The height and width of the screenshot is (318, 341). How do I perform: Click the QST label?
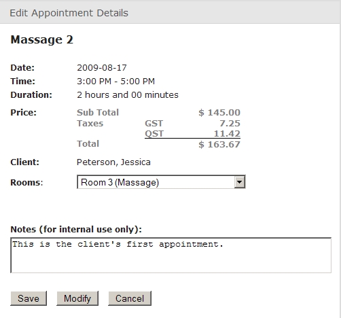(x=154, y=134)
